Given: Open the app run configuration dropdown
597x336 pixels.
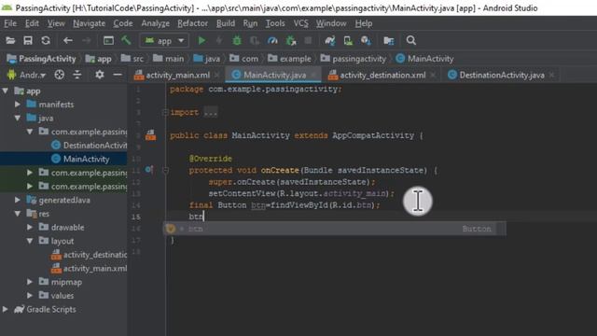Looking at the screenshot, I should pos(164,40).
